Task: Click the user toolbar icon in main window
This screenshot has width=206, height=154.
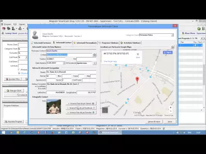Action: [x=13, y=29]
